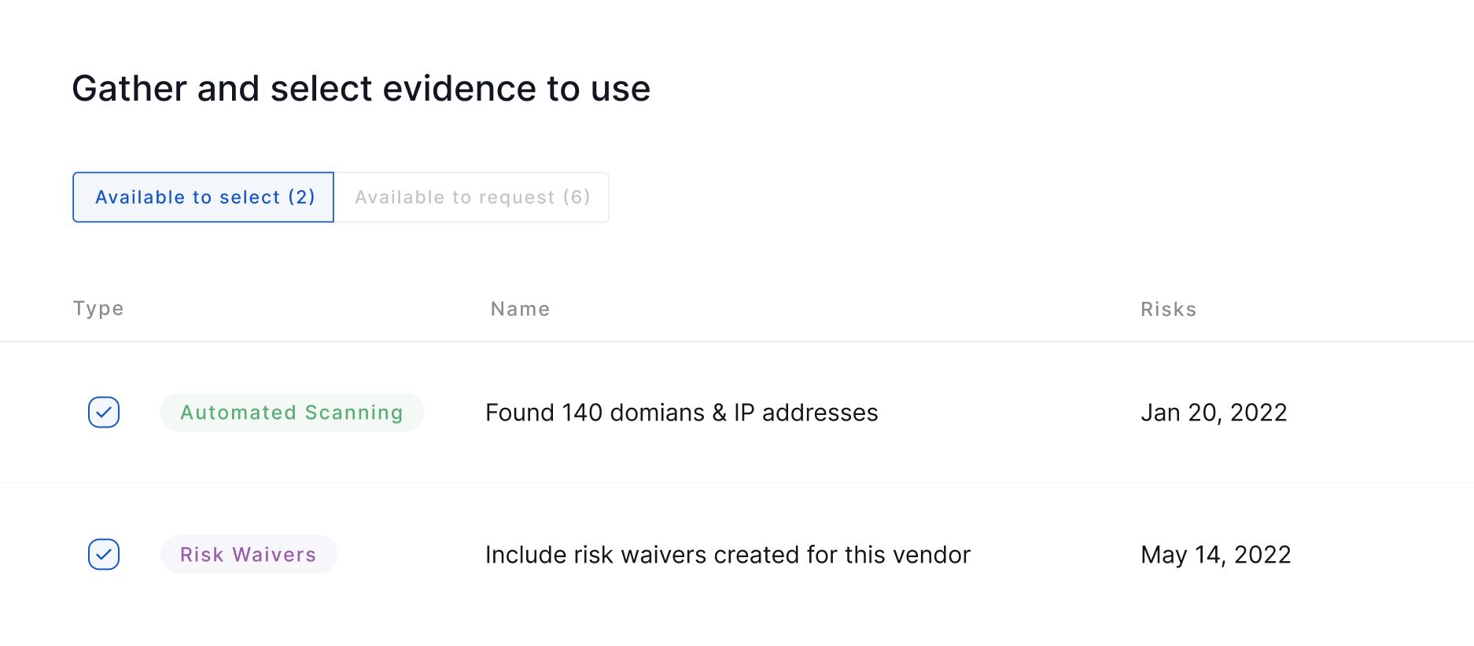This screenshot has height=646, width=1474.
Task: Click the purple Risk Waivers tag
Action: click(x=249, y=555)
